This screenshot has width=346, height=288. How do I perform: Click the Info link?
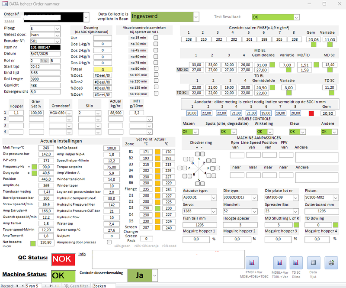click(82, 254)
